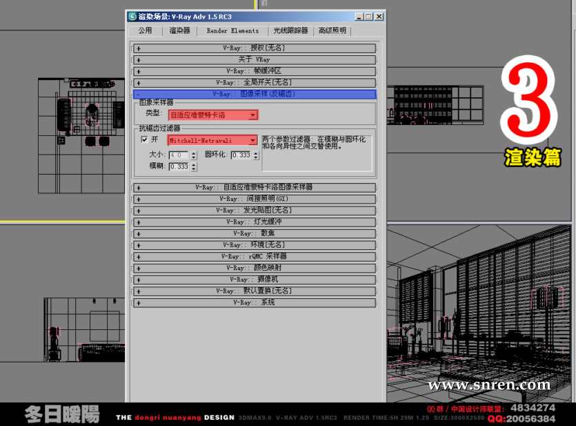This screenshot has width=576, height=426.
Task: Expand the V-Ray 全局开关[无名] rollout
Action: 255,83
